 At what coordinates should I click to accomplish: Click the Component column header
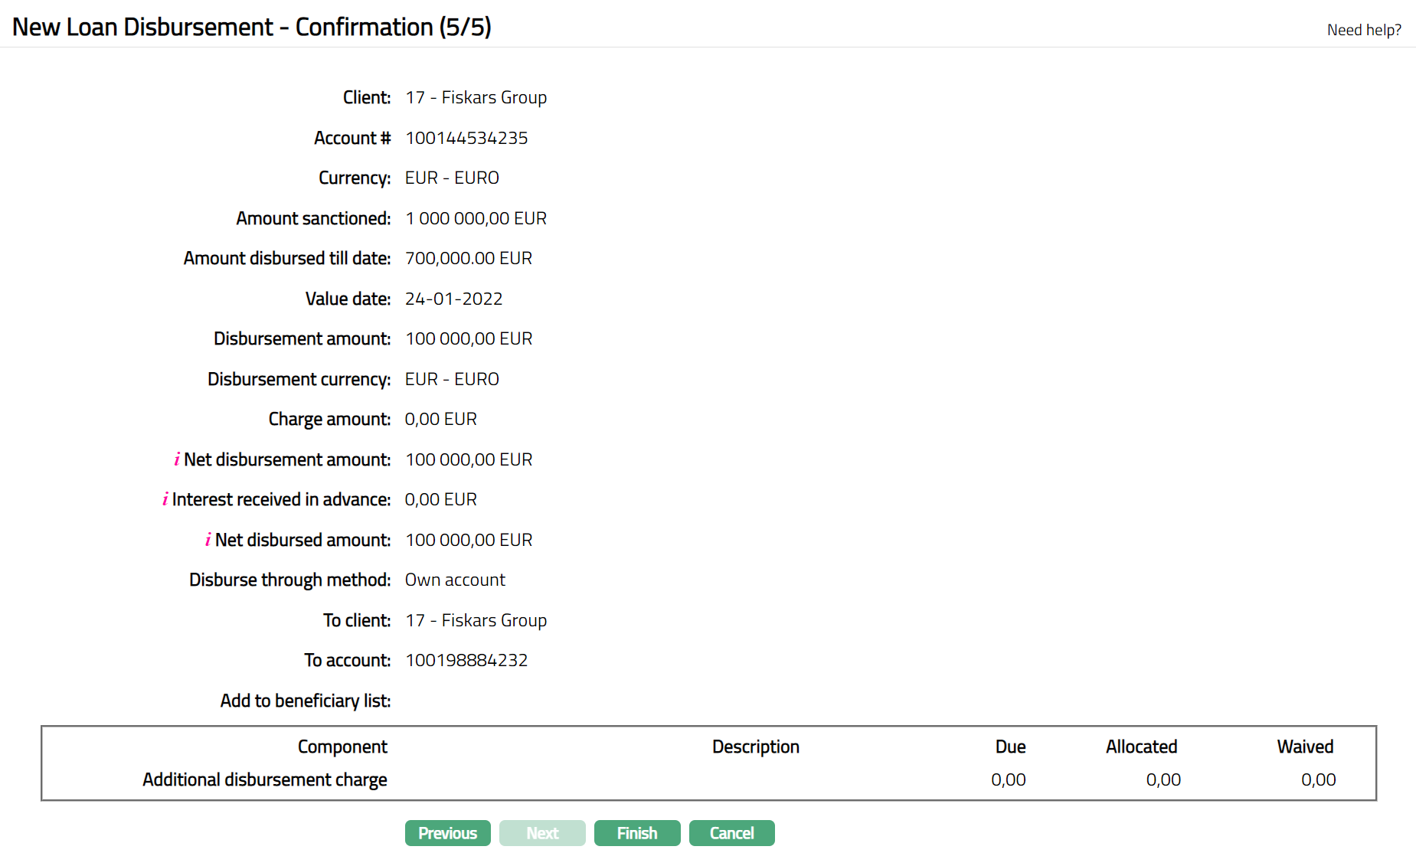(x=342, y=747)
